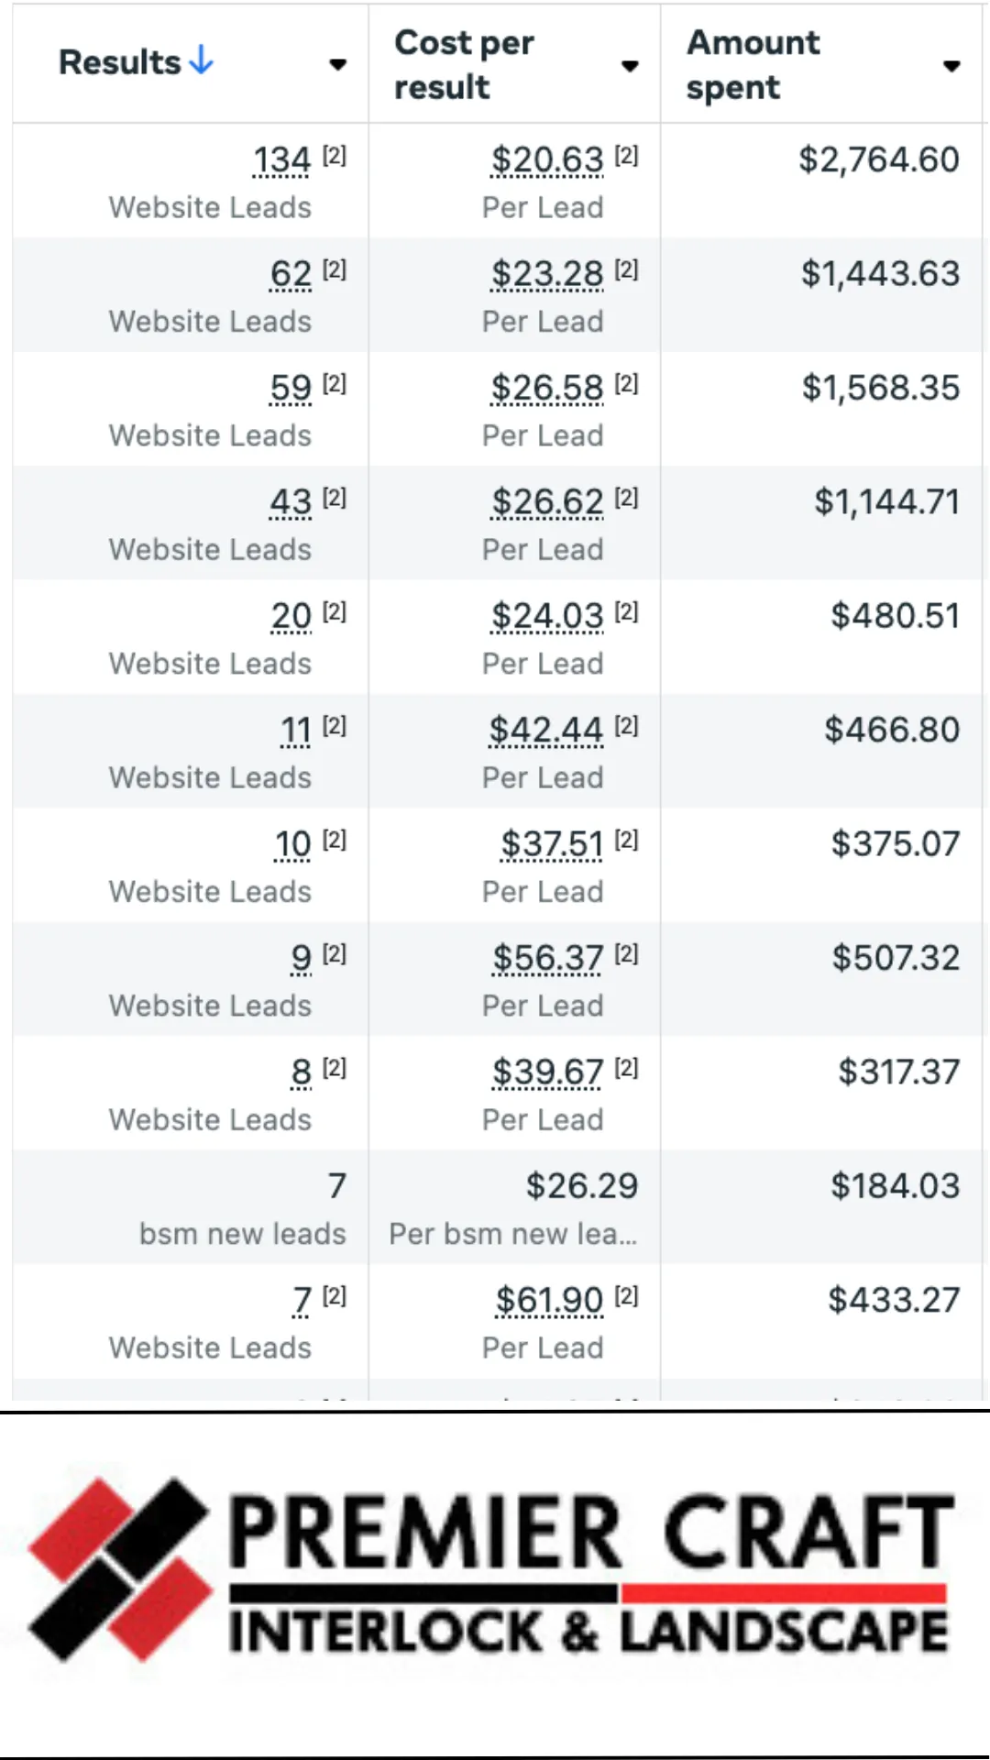This screenshot has height=1760, width=990.
Task: Click the [2] footnote beside $23.28
Action: (626, 269)
